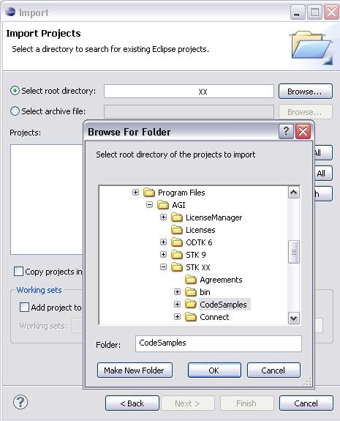Click the AGI folder icon
340x421 pixels.
point(163,205)
